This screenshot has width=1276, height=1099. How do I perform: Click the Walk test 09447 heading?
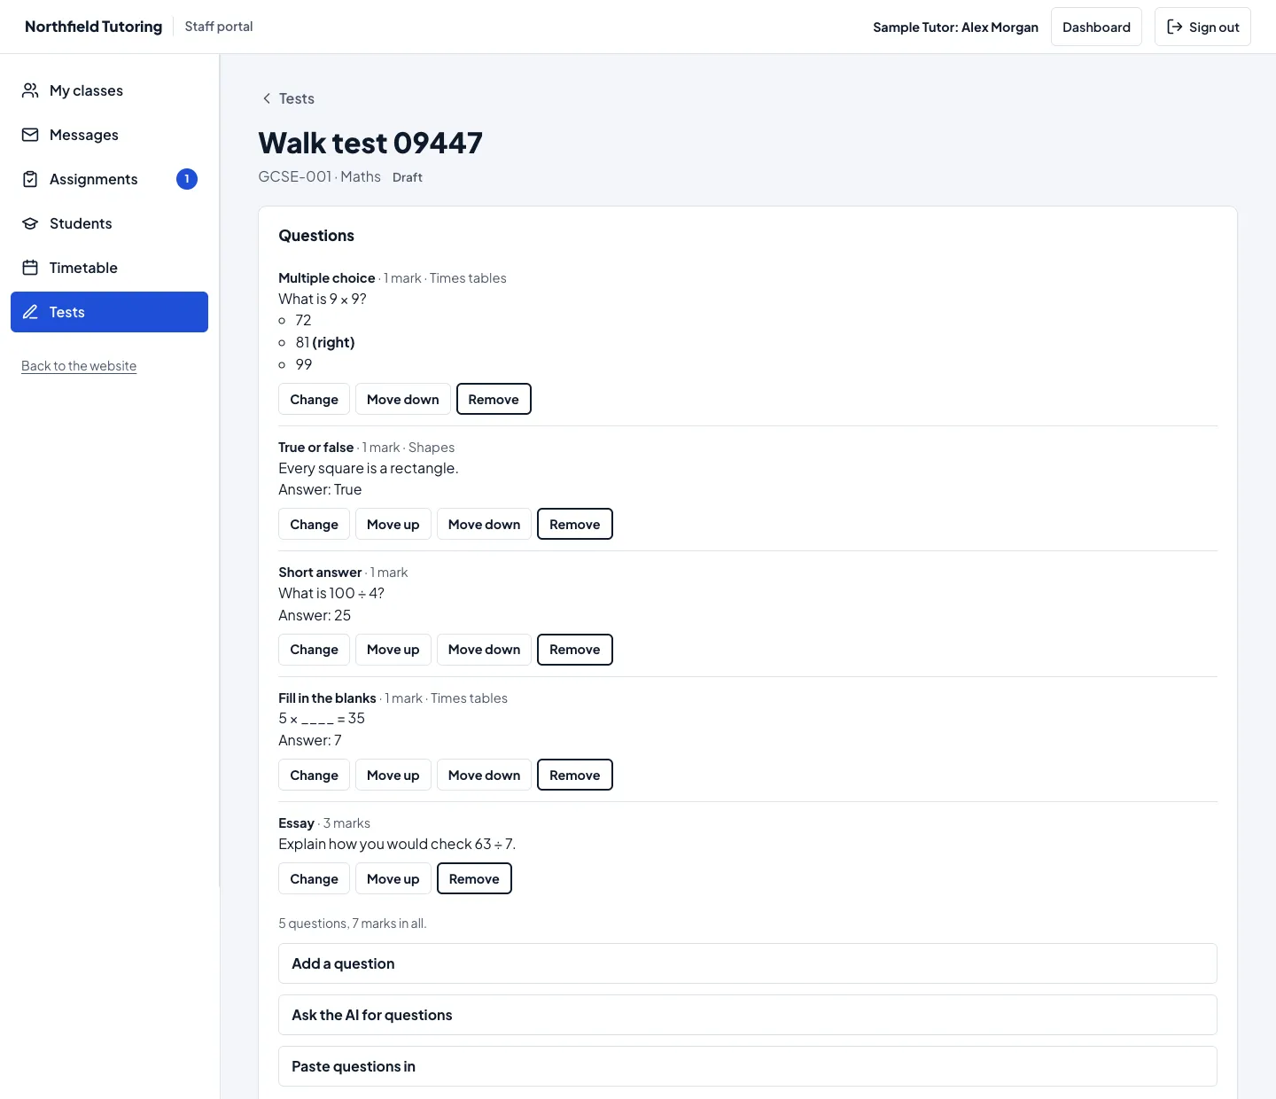[370, 143]
